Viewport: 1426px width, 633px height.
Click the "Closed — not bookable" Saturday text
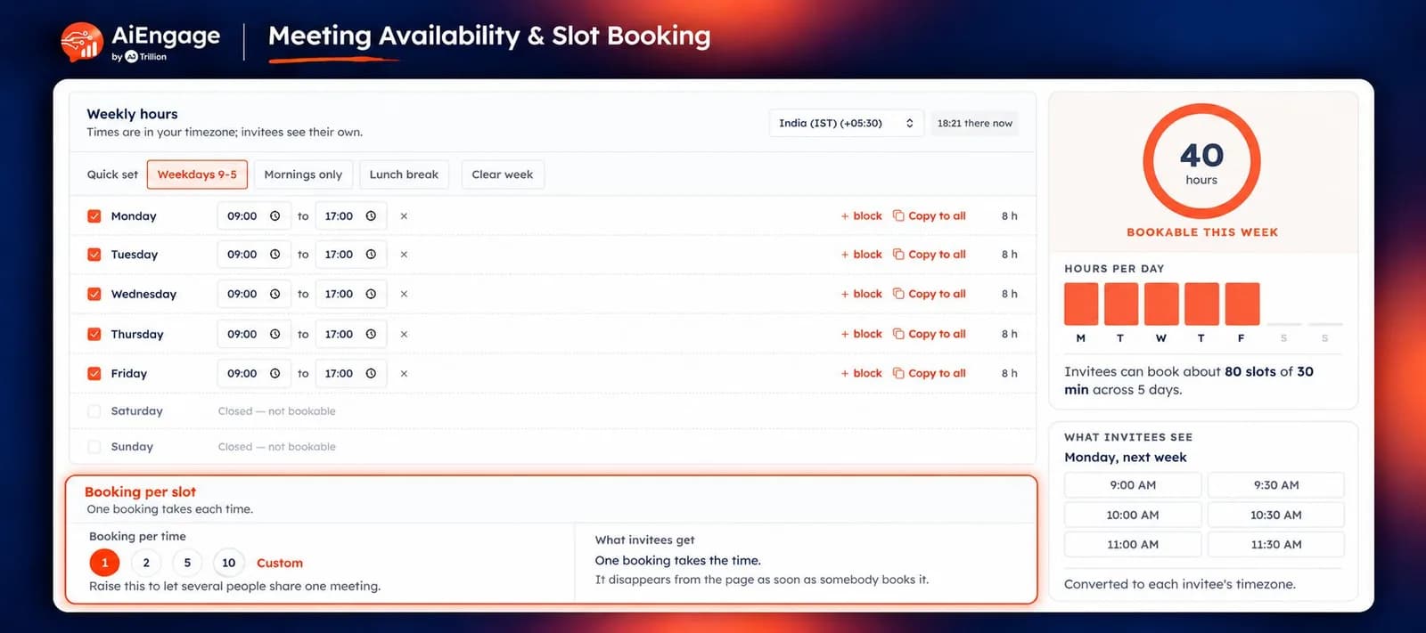pos(277,411)
